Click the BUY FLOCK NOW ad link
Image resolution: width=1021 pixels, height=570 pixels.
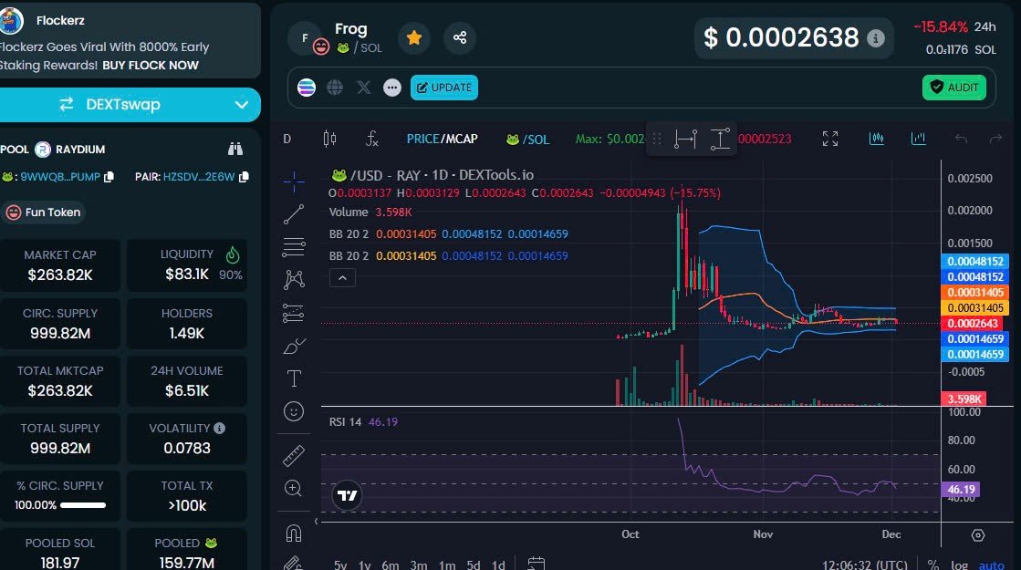coord(151,65)
